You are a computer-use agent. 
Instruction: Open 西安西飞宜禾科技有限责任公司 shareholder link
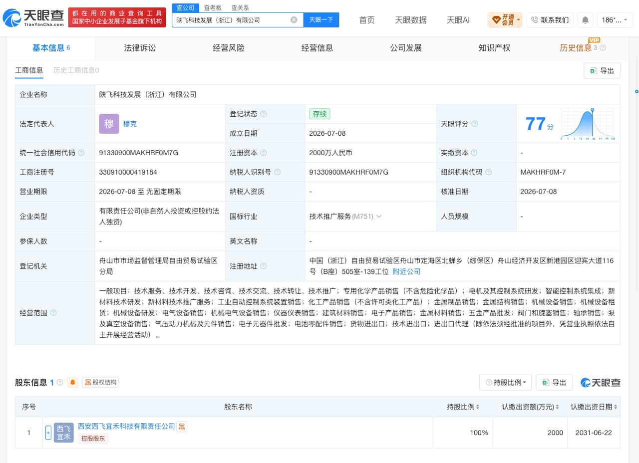coord(126,426)
